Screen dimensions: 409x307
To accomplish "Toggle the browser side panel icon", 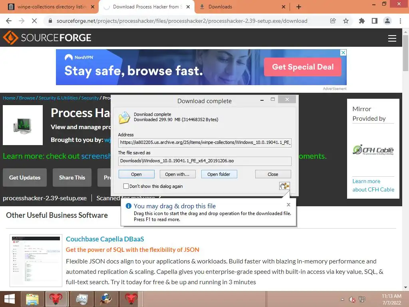I will tap(375, 21).
